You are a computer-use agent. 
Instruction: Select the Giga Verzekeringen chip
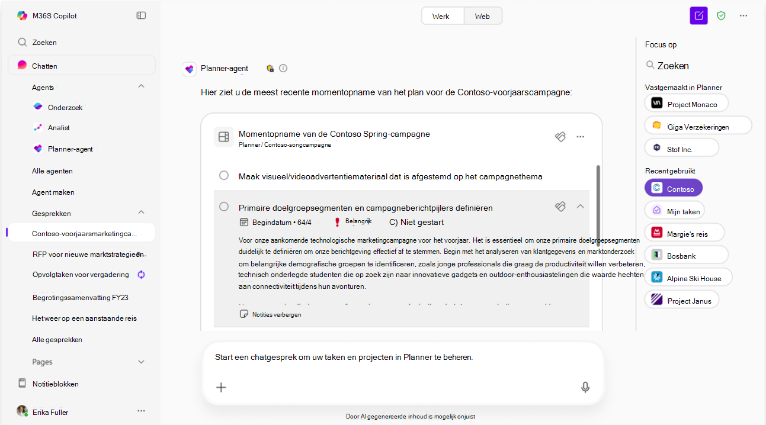click(698, 125)
